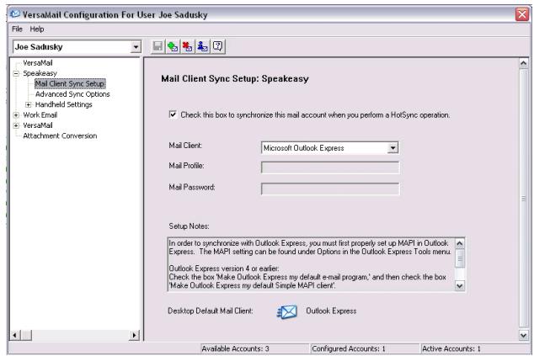534x356 pixels.
Task: Click the tree pane scroll-left arrow
Action: tap(14, 335)
